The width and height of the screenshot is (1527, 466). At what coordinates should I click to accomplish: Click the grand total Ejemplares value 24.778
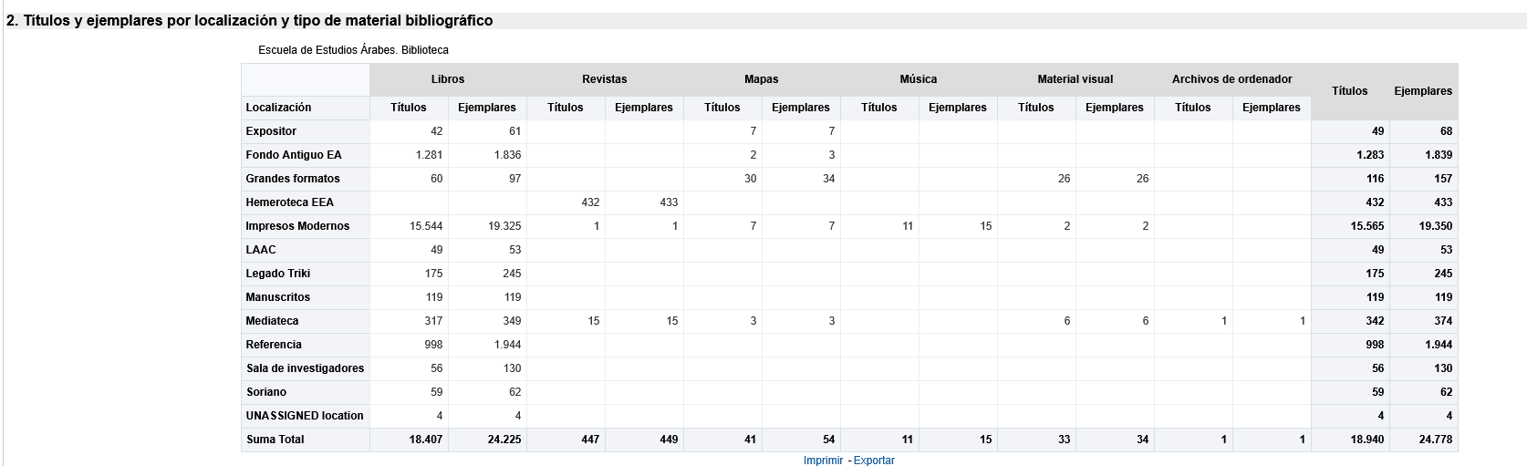(x=1436, y=440)
